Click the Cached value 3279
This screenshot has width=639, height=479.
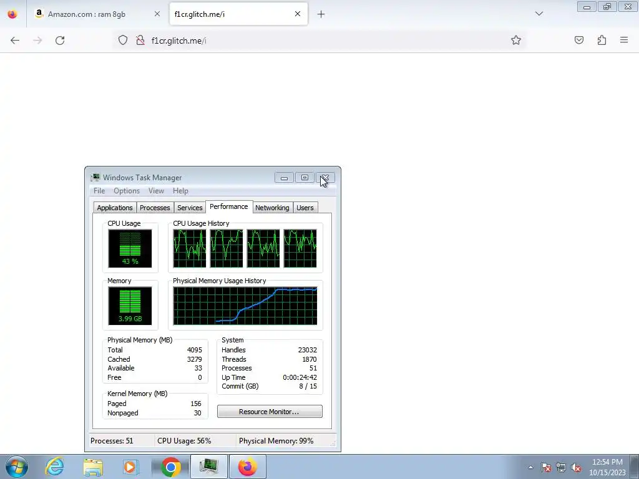pyautogui.click(x=195, y=359)
